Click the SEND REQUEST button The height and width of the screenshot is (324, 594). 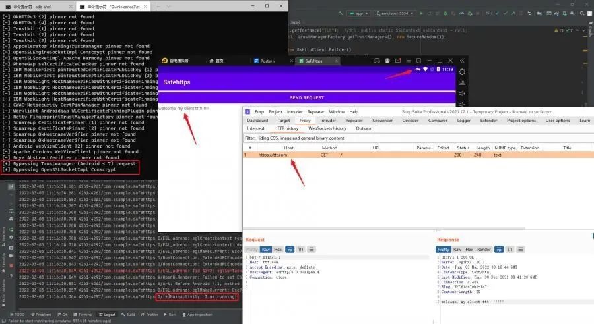click(307, 98)
